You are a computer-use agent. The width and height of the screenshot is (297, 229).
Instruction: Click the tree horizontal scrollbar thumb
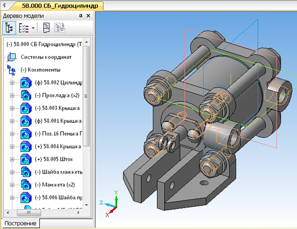pos(29,213)
